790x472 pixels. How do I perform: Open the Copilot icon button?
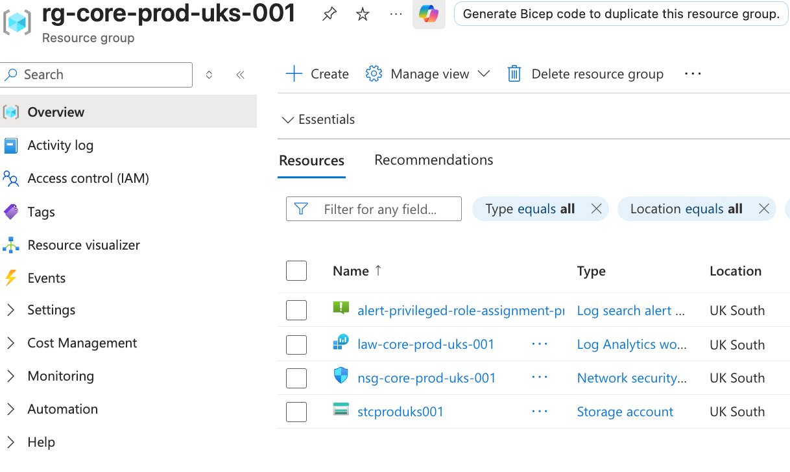(x=429, y=14)
